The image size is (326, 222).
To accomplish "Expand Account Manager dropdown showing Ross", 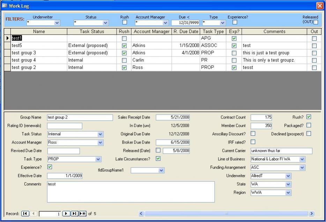I will (x=100, y=143).
